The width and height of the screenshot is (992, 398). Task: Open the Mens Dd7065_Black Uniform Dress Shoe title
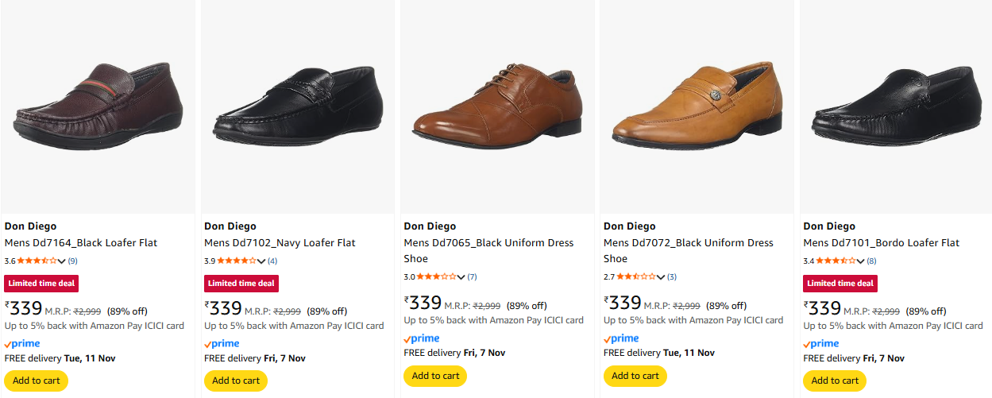pyautogui.click(x=488, y=250)
